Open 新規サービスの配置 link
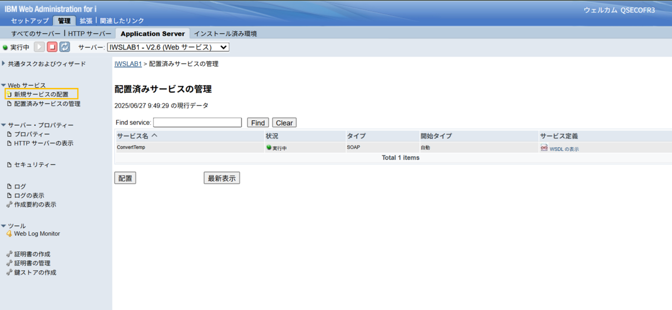Screen dimensions: 672x310 41,94
